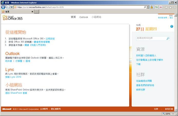Image resolution: width=178 pixels, height=116 pixels.
Task: Select Outlook in the top navigation
Action: coord(84,17)
